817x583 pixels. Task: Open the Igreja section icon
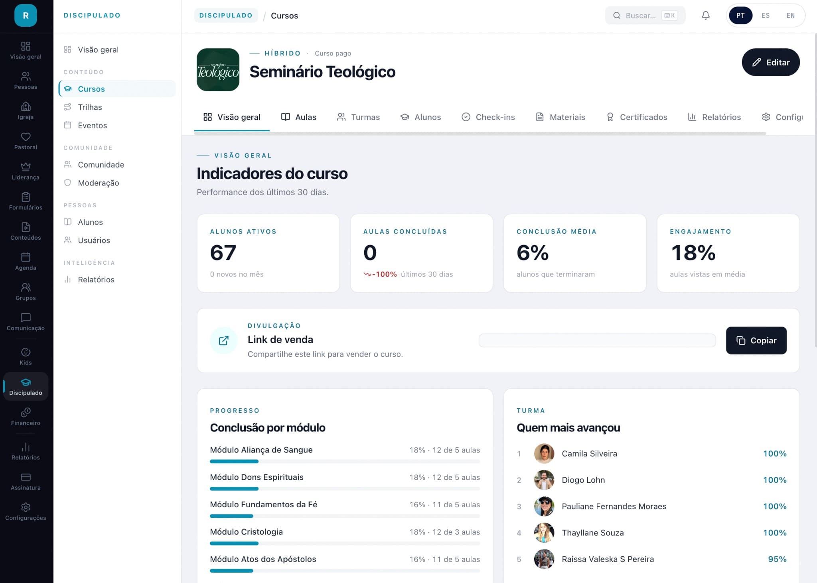pos(26,106)
